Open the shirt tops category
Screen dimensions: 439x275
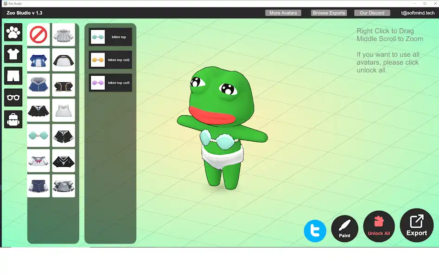coord(13,54)
